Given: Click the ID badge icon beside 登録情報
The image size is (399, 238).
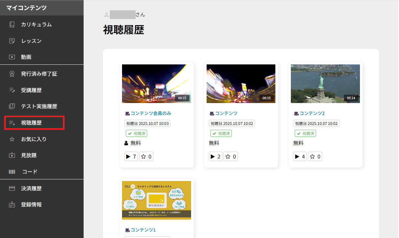Looking at the screenshot, I should (12, 205).
